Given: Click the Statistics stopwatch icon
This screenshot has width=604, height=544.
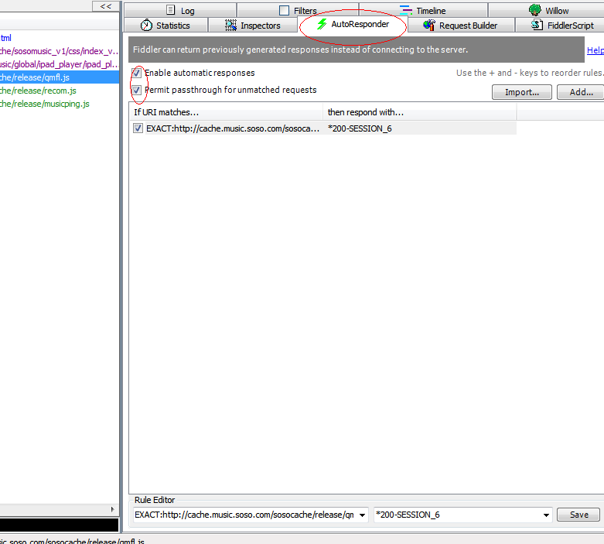Looking at the screenshot, I should pyautogui.click(x=146, y=25).
